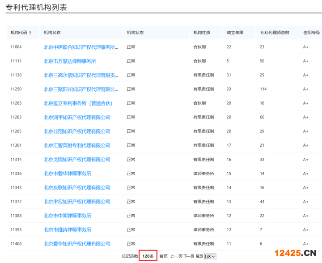Open 北京中建联合知识产权代理事务所 link

(81, 47)
